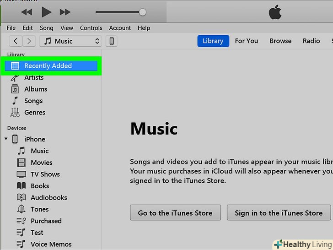Collapse the iPhone device tree

coord(6,139)
